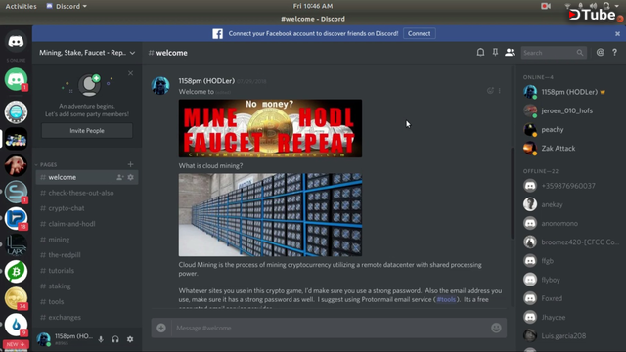Open the Discord app menu in top bar

pyautogui.click(x=67, y=6)
